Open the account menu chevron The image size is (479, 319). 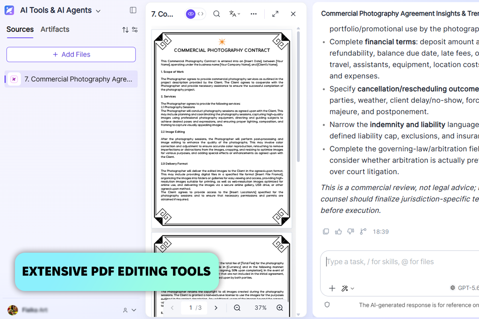click(134, 310)
